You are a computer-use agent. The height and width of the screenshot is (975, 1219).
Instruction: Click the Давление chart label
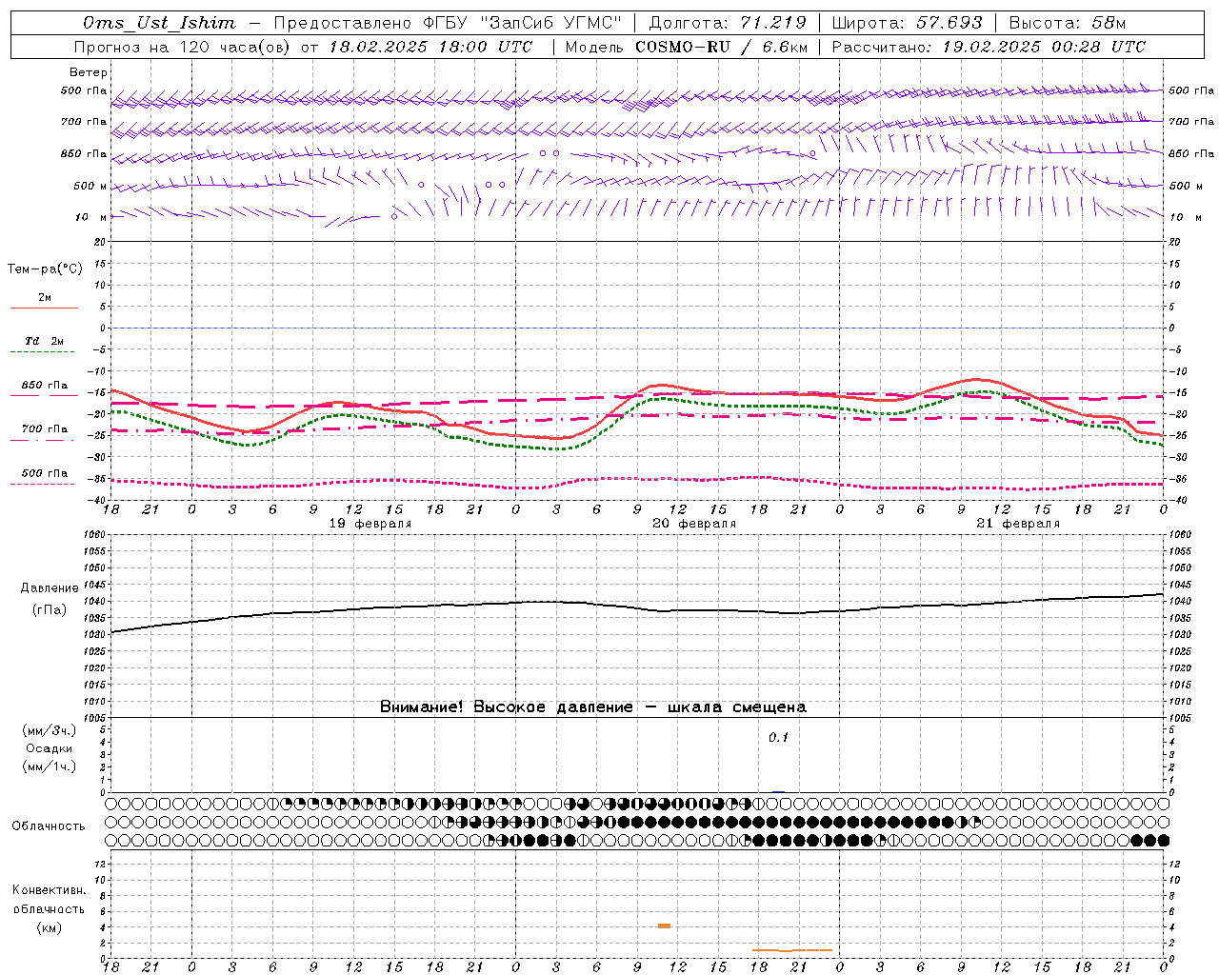(50, 588)
